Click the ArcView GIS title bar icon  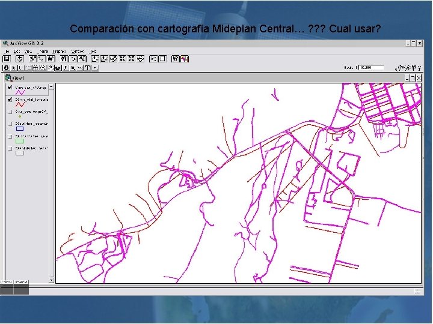point(5,43)
